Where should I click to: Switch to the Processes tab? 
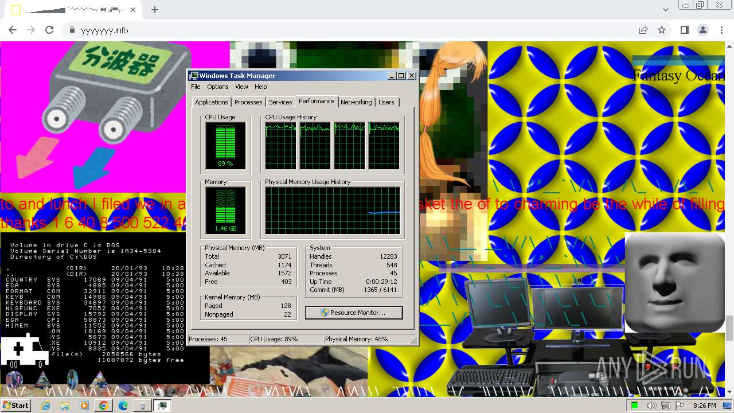(248, 102)
